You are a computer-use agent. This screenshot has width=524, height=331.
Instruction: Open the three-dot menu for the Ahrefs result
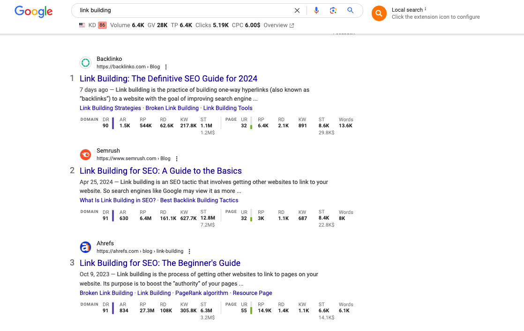189,251
